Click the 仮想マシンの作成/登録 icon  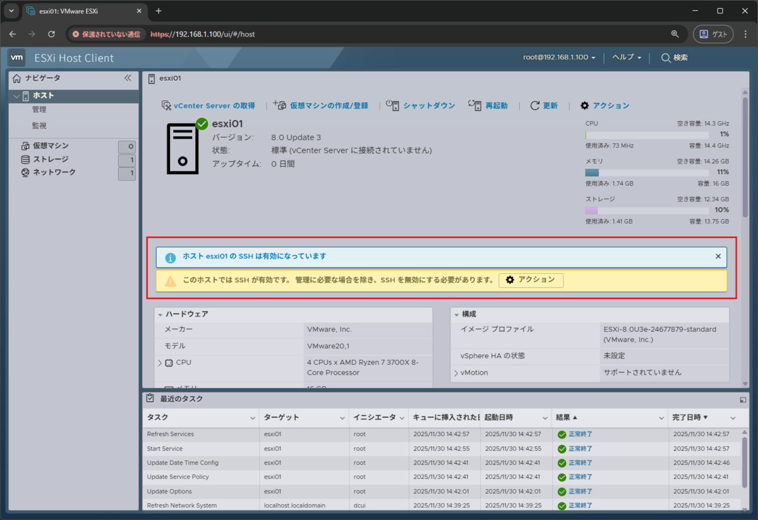(280, 105)
